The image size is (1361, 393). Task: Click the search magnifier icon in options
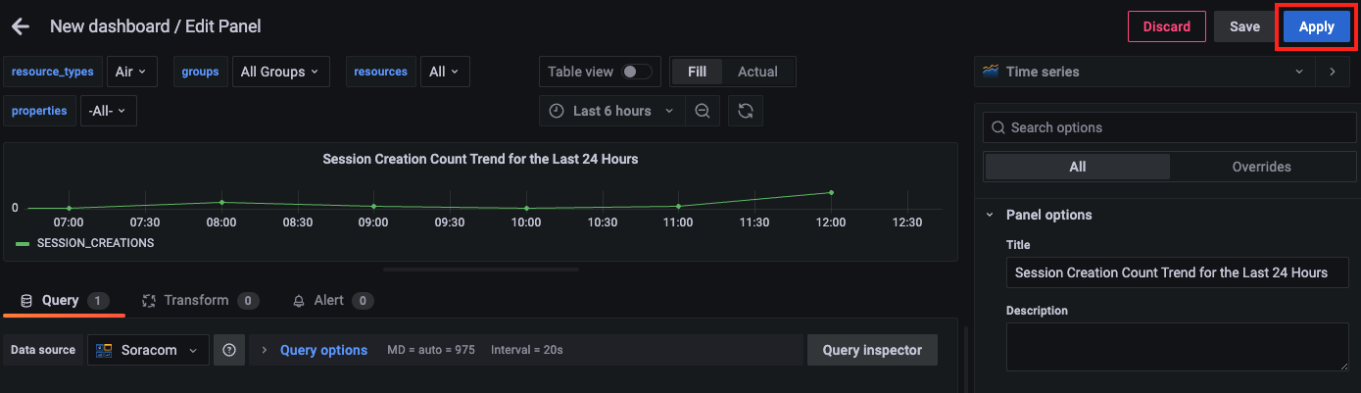click(998, 127)
